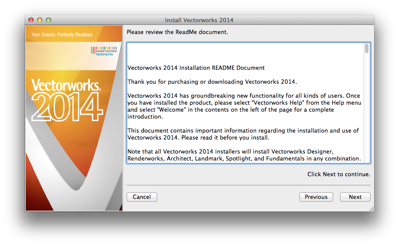Click the 'Click Next to continue.' label
The image size is (399, 246).
[339, 174]
